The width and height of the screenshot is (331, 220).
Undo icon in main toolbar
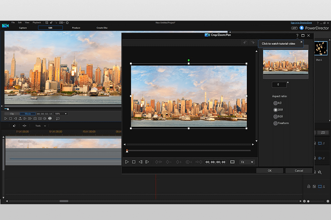click(51, 23)
